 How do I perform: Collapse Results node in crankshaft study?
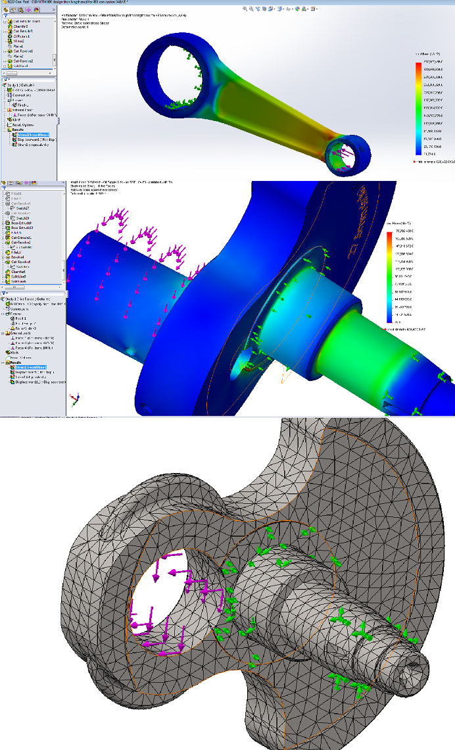(3, 362)
